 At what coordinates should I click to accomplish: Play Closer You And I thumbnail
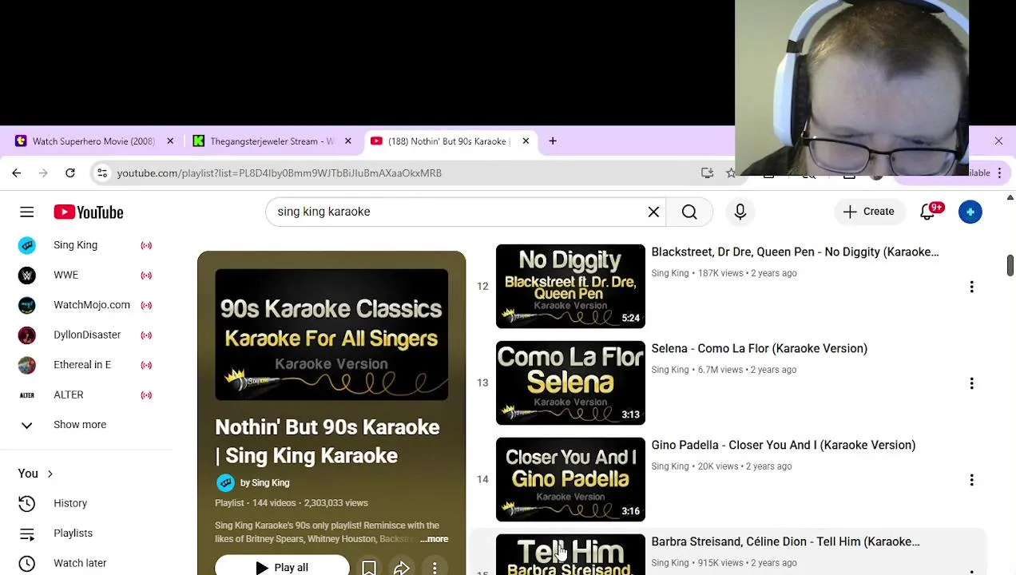tap(570, 479)
